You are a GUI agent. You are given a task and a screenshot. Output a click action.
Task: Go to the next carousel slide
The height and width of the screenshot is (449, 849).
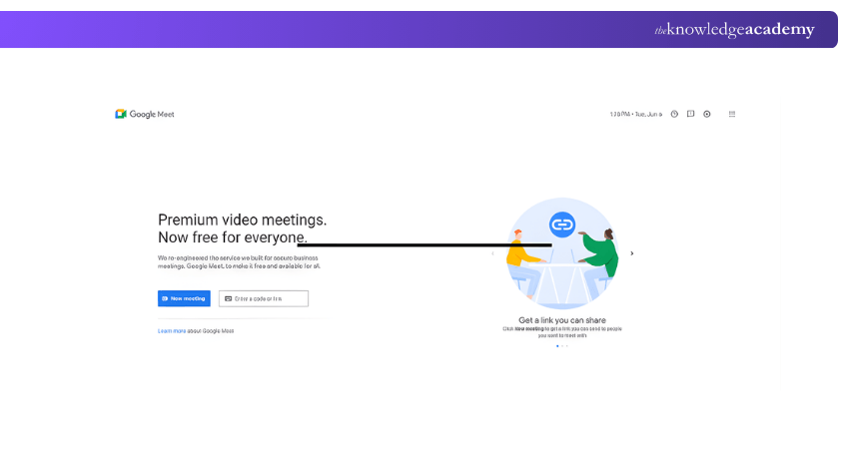[x=632, y=253]
